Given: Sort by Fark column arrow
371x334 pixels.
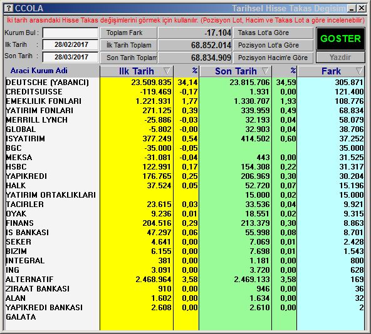Looking at the screenshot, I should (x=359, y=71).
